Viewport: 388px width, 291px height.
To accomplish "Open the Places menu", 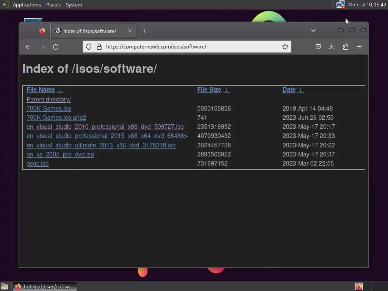I will [53, 5].
